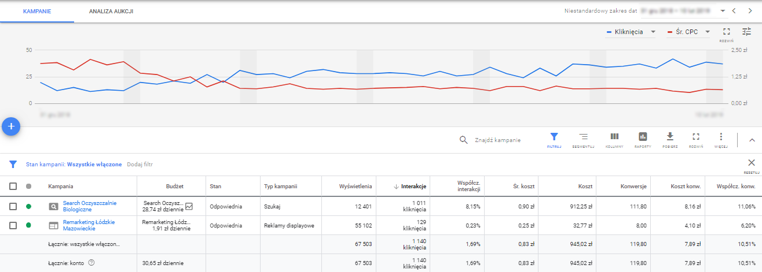Go to the previous date range
The width and height of the screenshot is (762, 272).
(734, 11)
